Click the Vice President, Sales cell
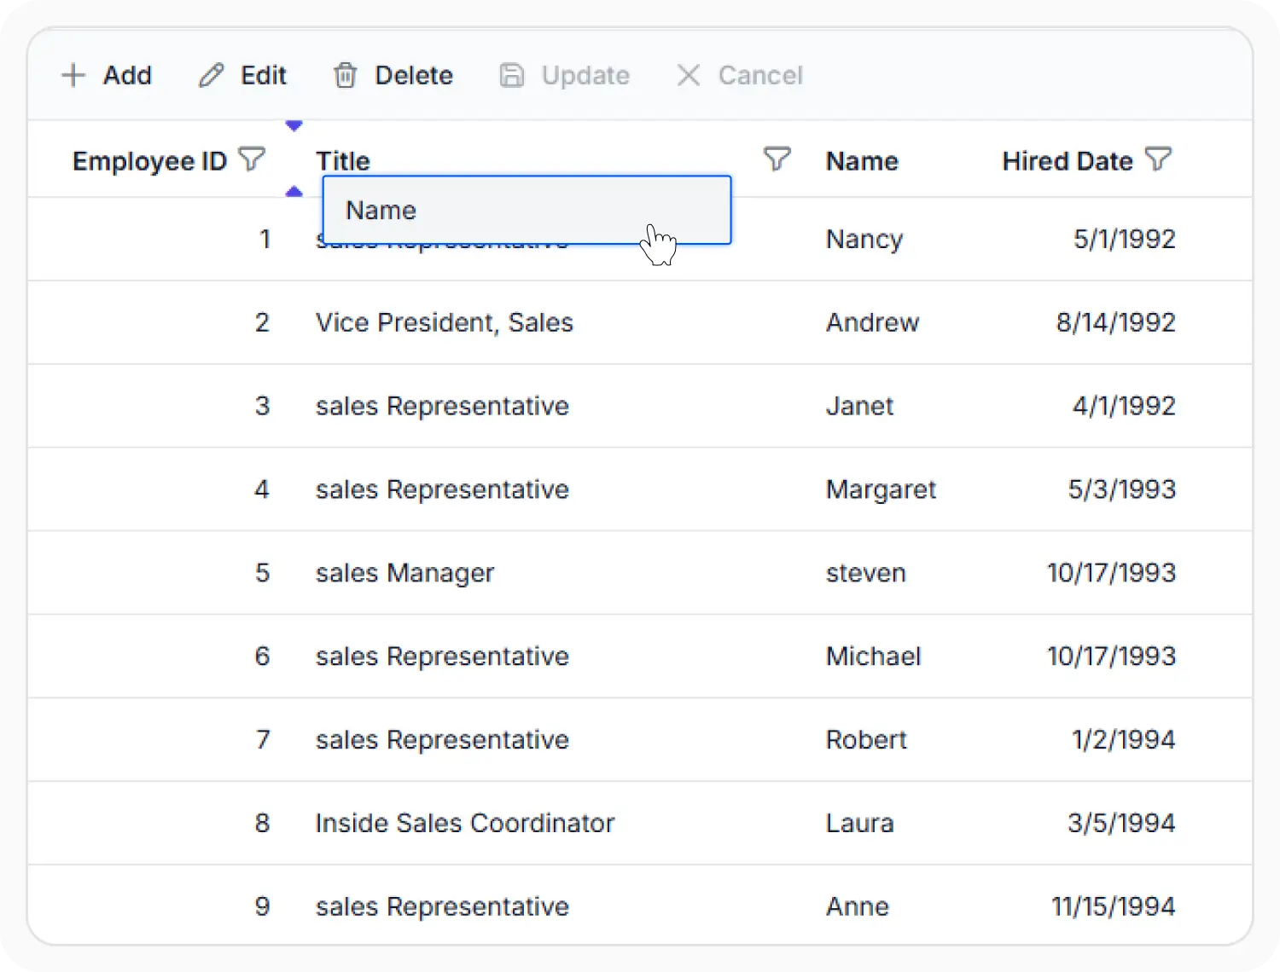This screenshot has height=972, width=1280. 444,322
